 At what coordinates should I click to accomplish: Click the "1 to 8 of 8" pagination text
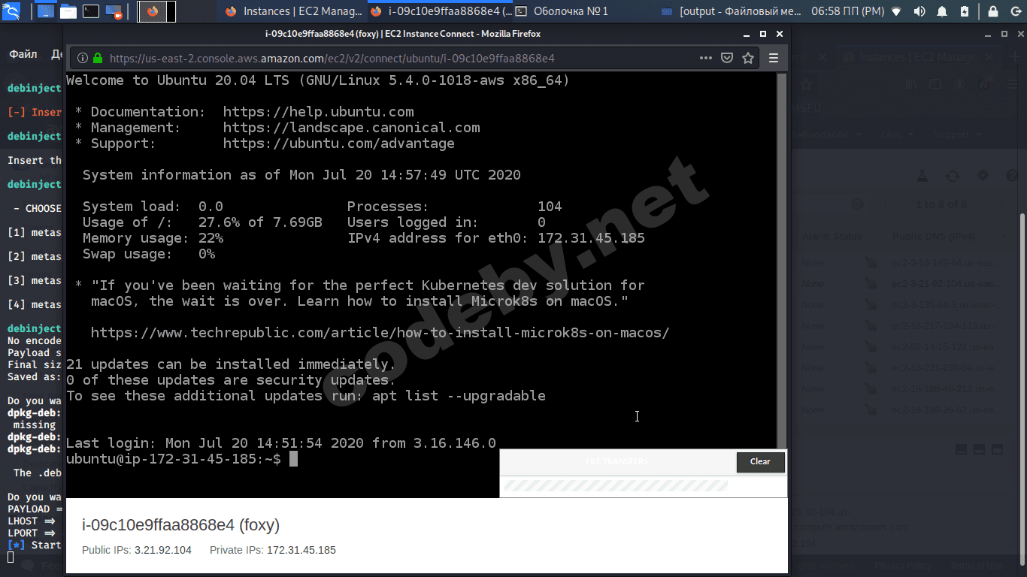[941, 204]
